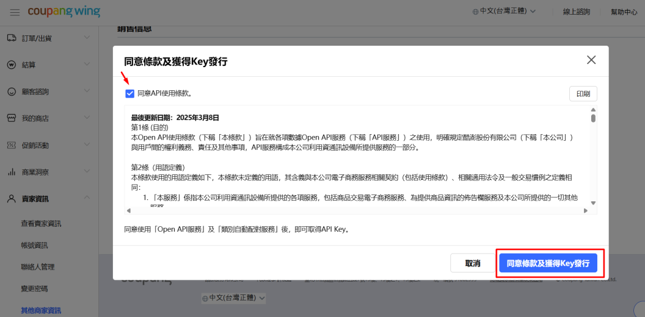Click the order/shipping truck icon
The width and height of the screenshot is (645, 317).
click(12, 38)
